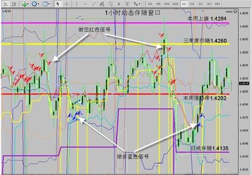Screen dimensions: 252x175
Task: Select the trendline drawing tool
Action: [x=93, y=4]
